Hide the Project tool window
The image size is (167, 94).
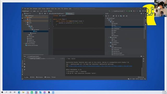(47, 14)
